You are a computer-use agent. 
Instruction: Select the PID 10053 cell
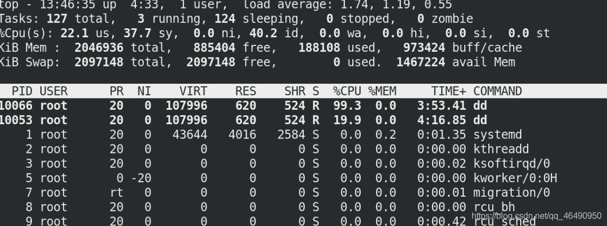pyautogui.click(x=17, y=120)
